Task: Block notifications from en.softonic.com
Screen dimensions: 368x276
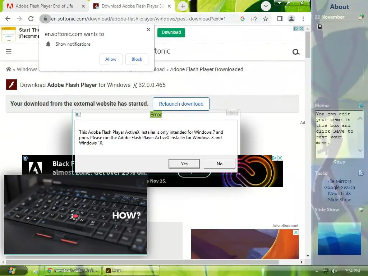Action: click(x=137, y=59)
